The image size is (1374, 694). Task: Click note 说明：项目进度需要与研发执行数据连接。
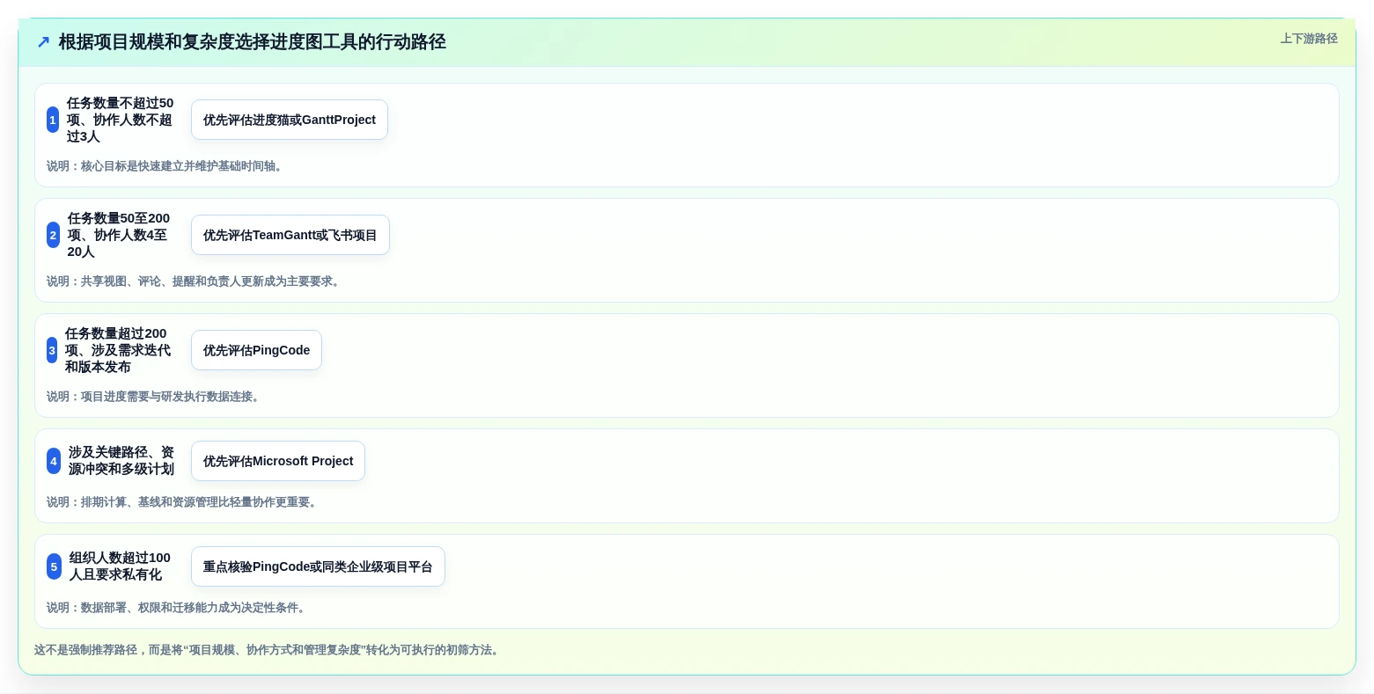(155, 397)
